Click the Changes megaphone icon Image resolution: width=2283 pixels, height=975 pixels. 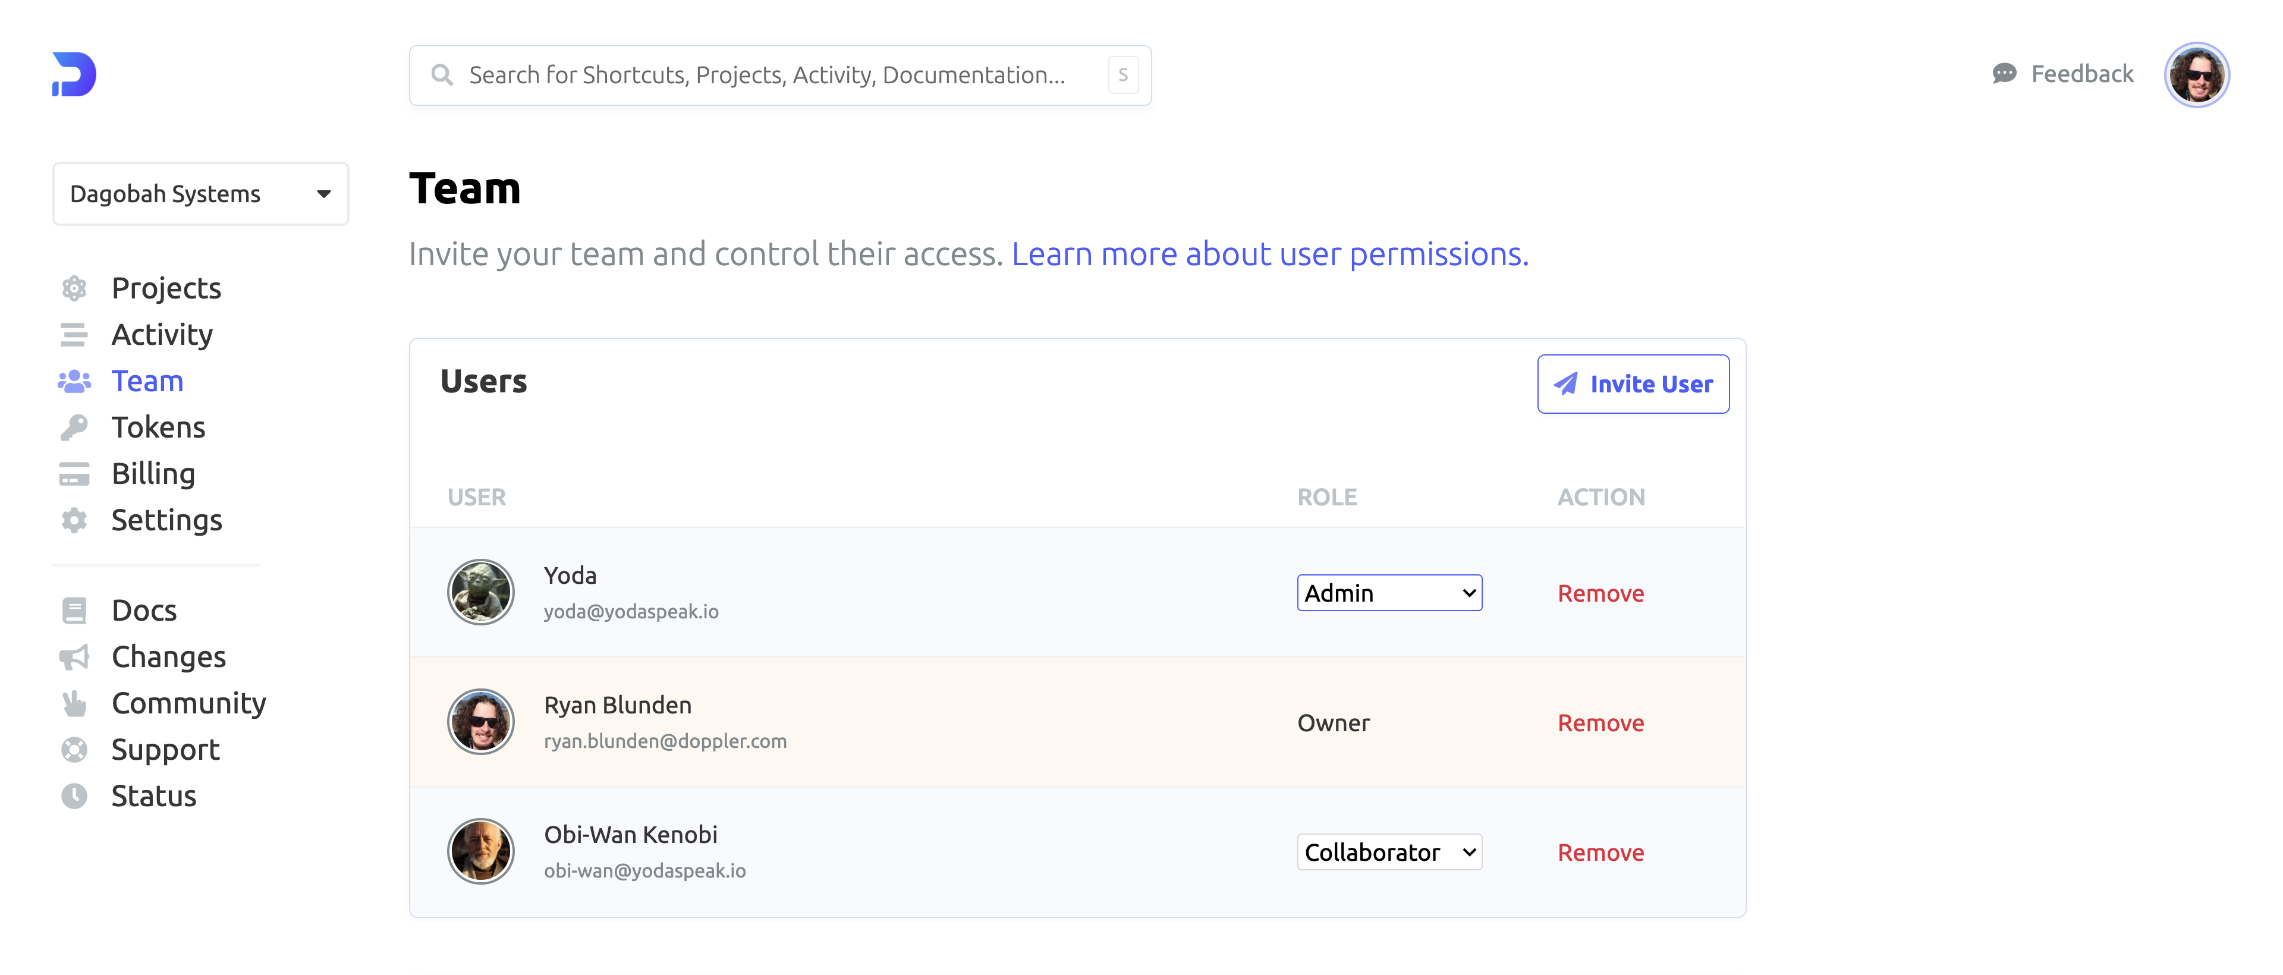tap(74, 657)
